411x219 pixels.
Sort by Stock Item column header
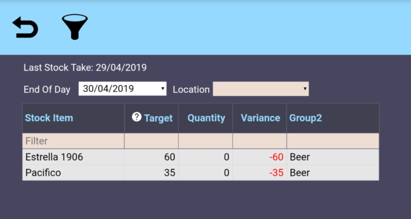click(x=49, y=118)
